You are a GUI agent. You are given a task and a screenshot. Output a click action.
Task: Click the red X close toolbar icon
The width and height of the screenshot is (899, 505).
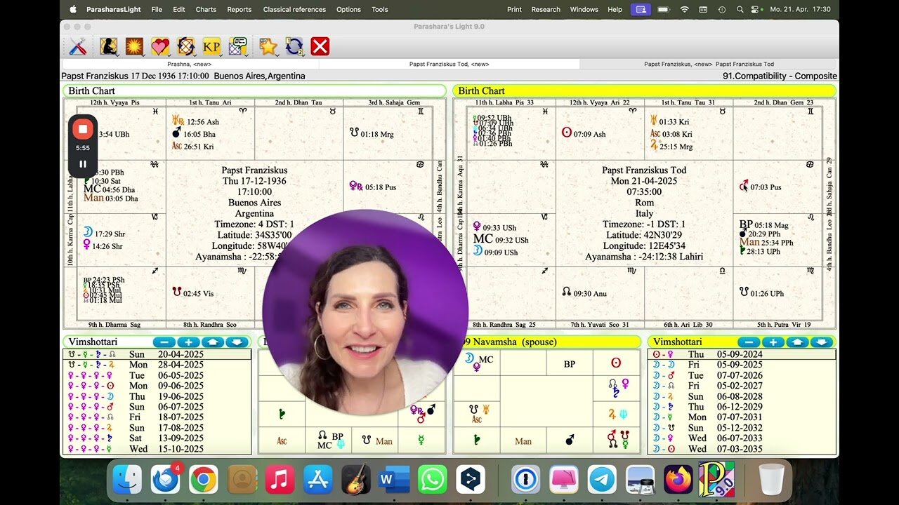[x=320, y=46]
